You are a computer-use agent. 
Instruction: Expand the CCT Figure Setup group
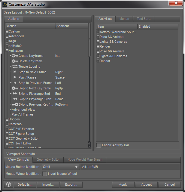7,134
